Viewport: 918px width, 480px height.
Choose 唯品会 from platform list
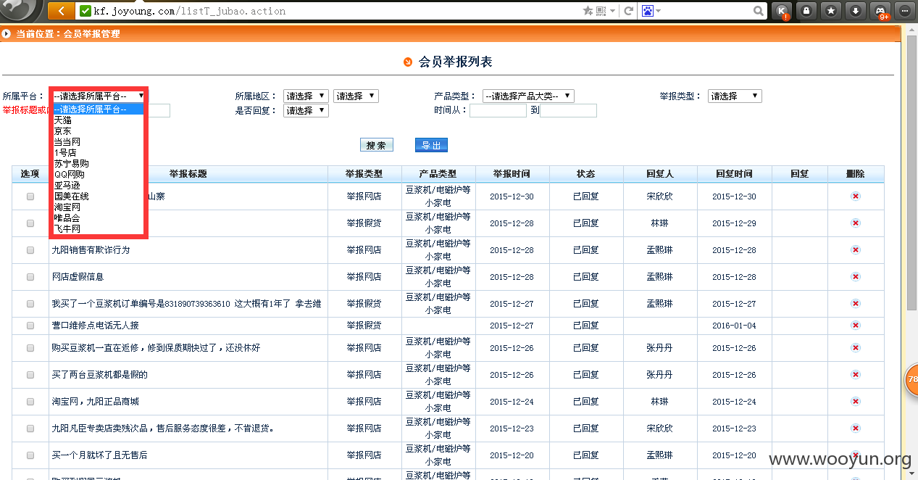99,218
